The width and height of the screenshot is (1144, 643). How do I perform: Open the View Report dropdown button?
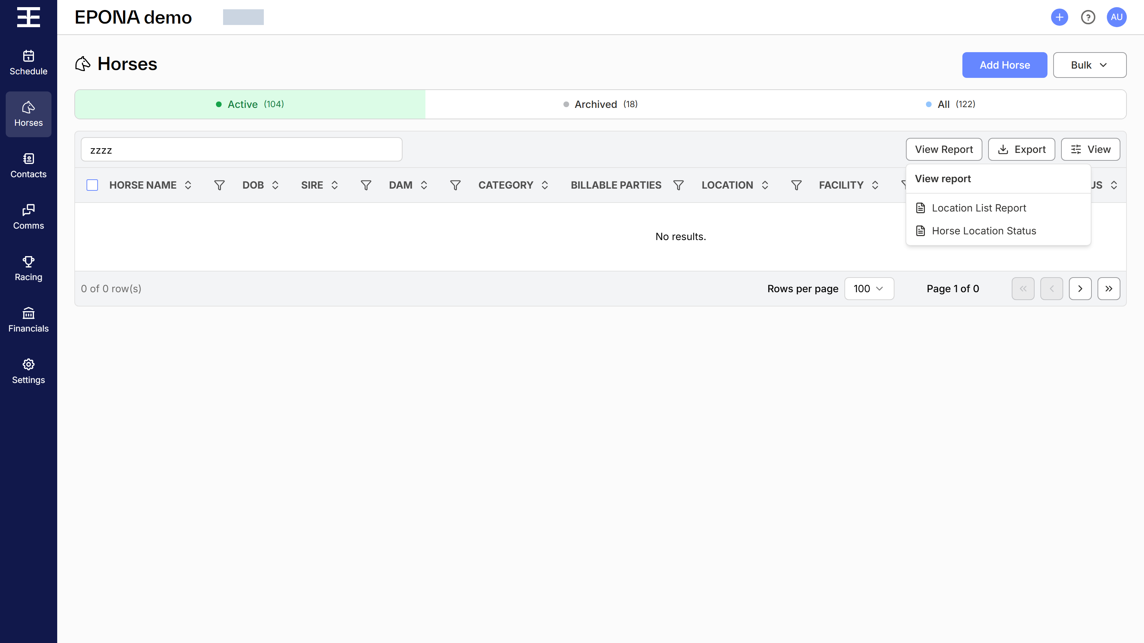pos(944,150)
